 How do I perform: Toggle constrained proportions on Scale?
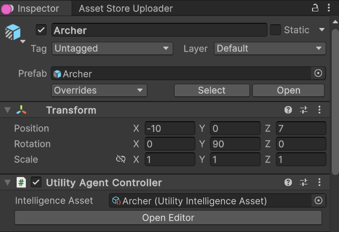(x=121, y=159)
